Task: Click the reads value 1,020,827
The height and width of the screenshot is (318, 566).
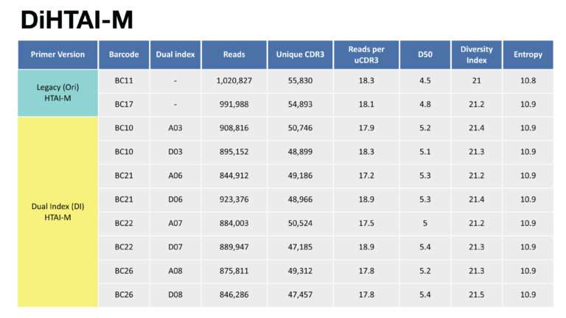Action: (234, 81)
